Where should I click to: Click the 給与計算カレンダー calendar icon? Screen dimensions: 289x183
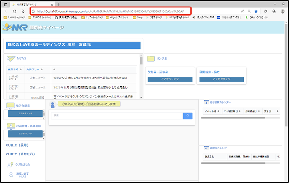pos(206,102)
